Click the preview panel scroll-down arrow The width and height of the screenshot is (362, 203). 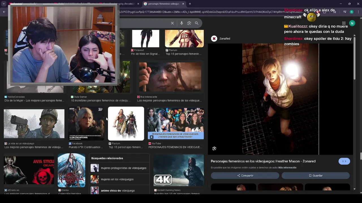pos(355,189)
